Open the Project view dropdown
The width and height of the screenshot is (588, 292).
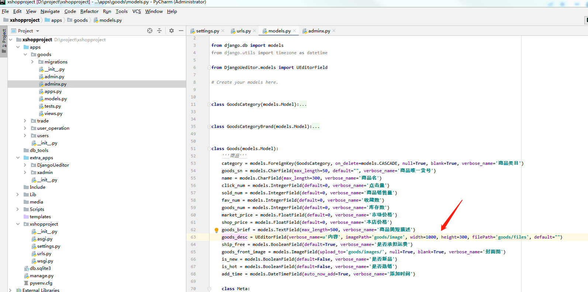click(38, 31)
